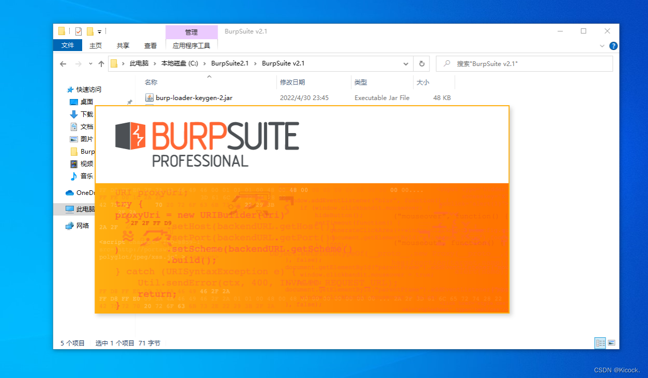Screen dimensions: 648x378
Task: Click the date 2022/4/30 23:45
Action: tap(304, 97)
